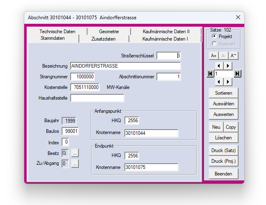
Task: Go to the Kaufmännische Daten I tab
Action: 165,39
